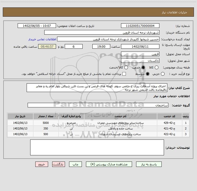The image size is (197, 191).
Task: Click the توضیحات خریدار text area
Action: [97, 147]
